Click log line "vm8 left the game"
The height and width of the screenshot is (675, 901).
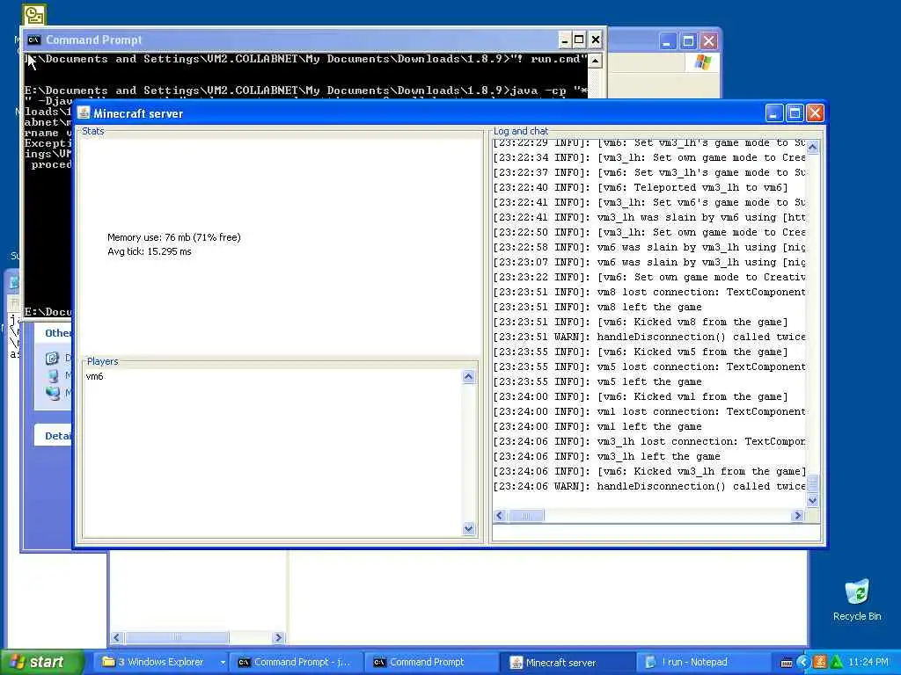597,307
